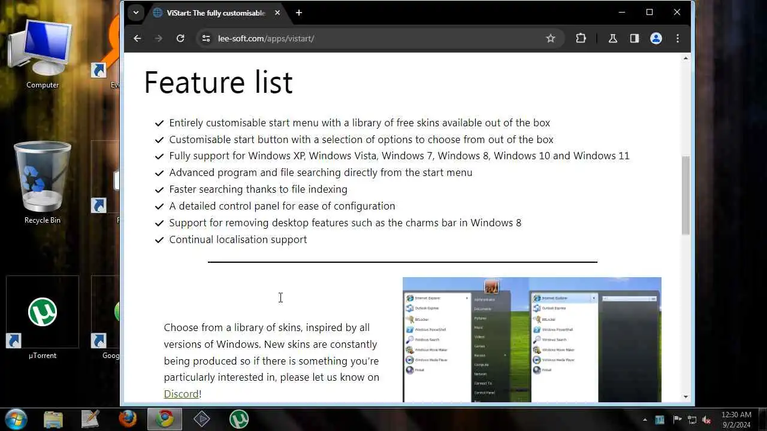
Task: Click "A detailed control panel" feature line
Action: (x=282, y=206)
